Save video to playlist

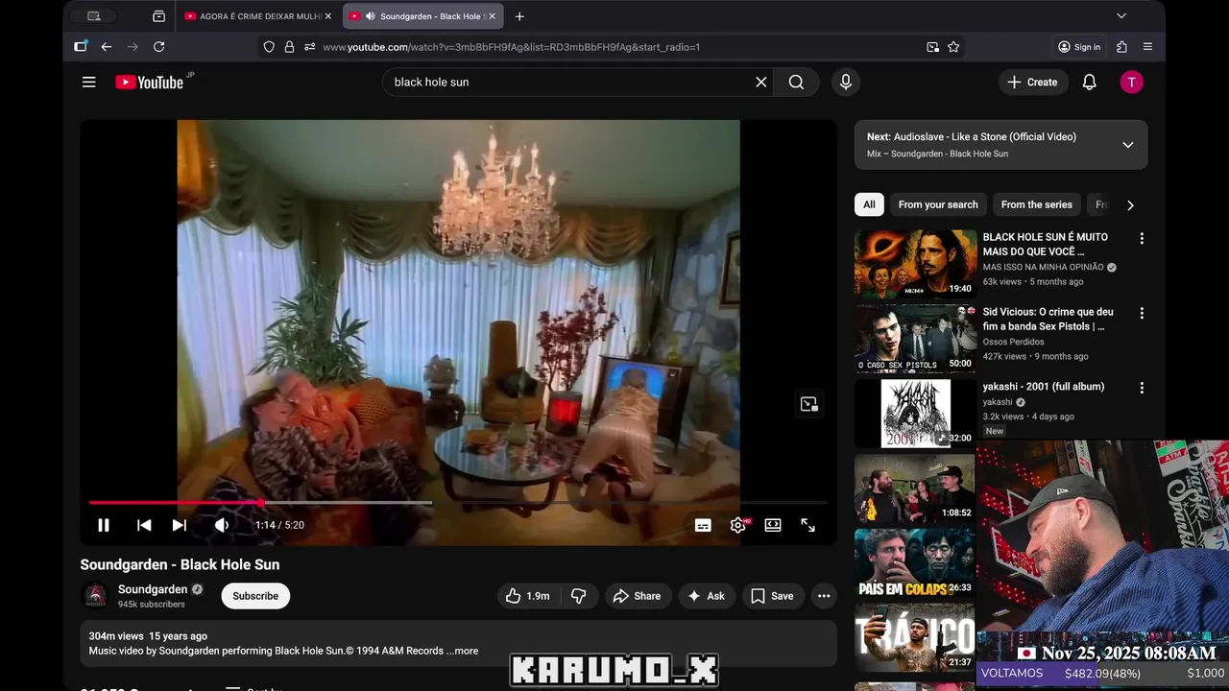(772, 596)
